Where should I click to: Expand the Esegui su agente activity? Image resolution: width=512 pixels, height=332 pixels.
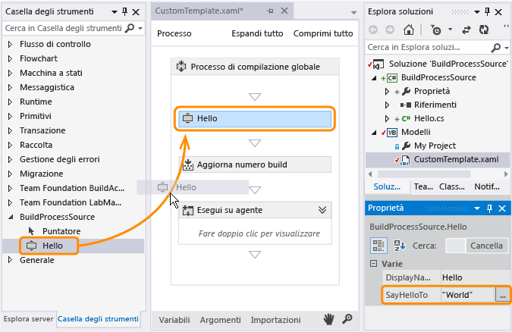click(322, 210)
